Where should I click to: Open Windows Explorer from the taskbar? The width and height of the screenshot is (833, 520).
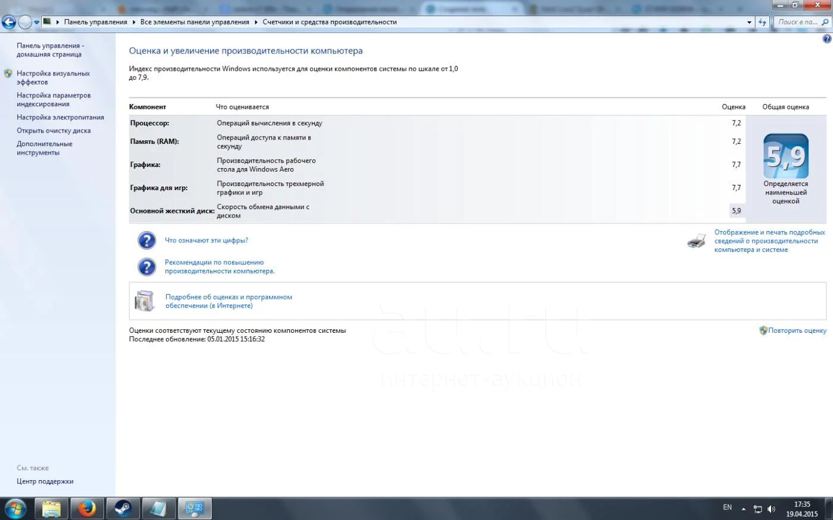[51, 509]
